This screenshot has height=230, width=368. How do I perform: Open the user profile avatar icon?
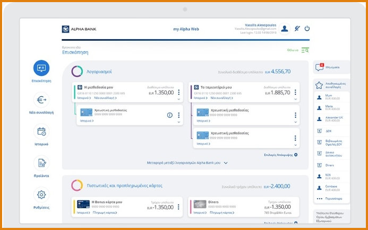click(285, 29)
